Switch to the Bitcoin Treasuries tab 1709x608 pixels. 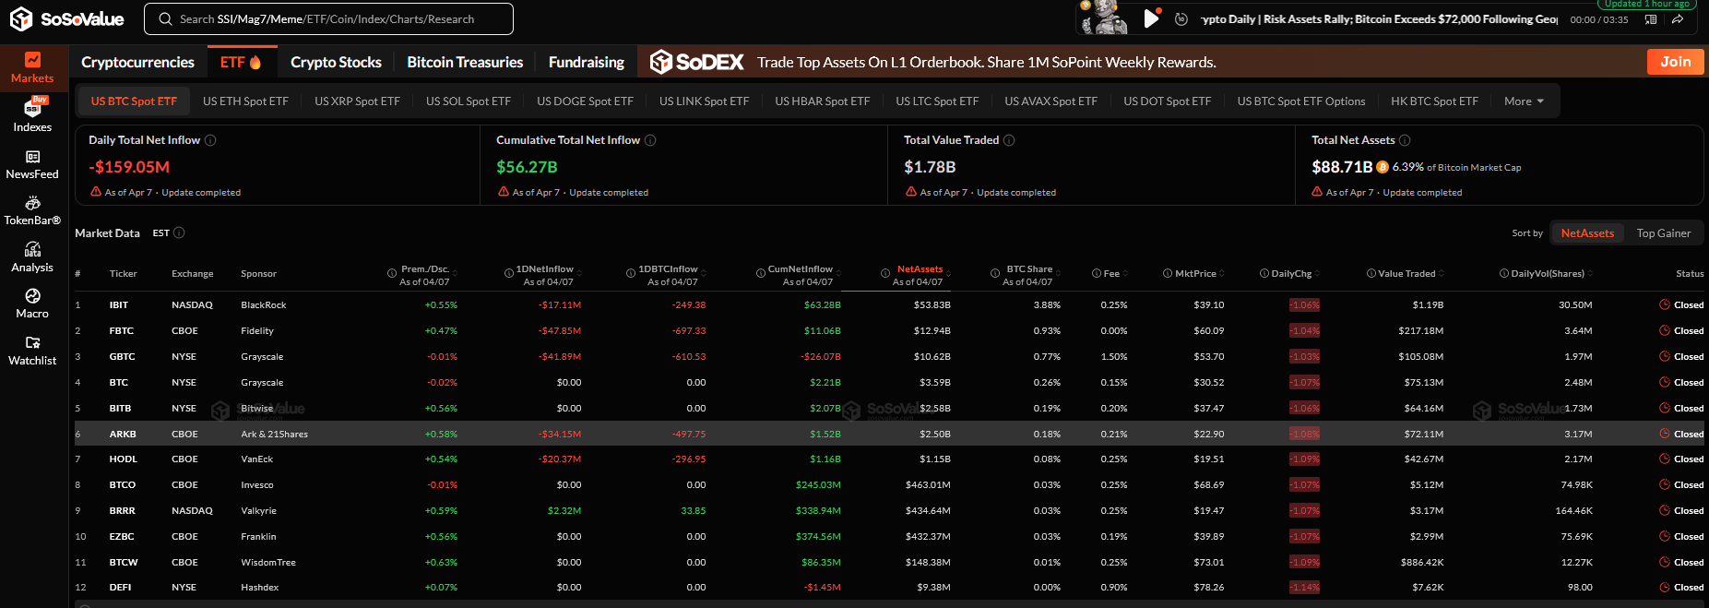pyautogui.click(x=465, y=62)
